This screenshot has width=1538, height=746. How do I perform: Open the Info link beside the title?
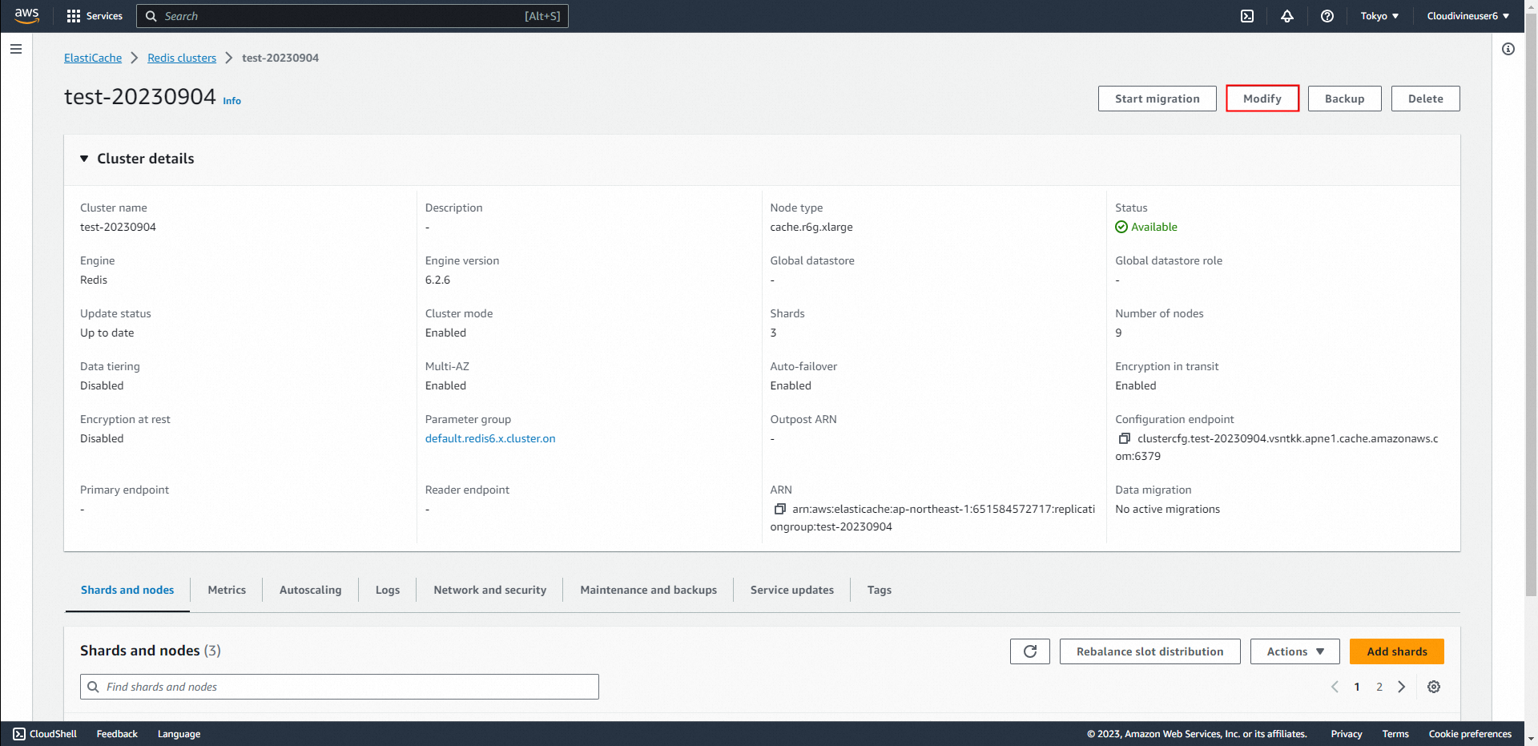[x=232, y=101]
